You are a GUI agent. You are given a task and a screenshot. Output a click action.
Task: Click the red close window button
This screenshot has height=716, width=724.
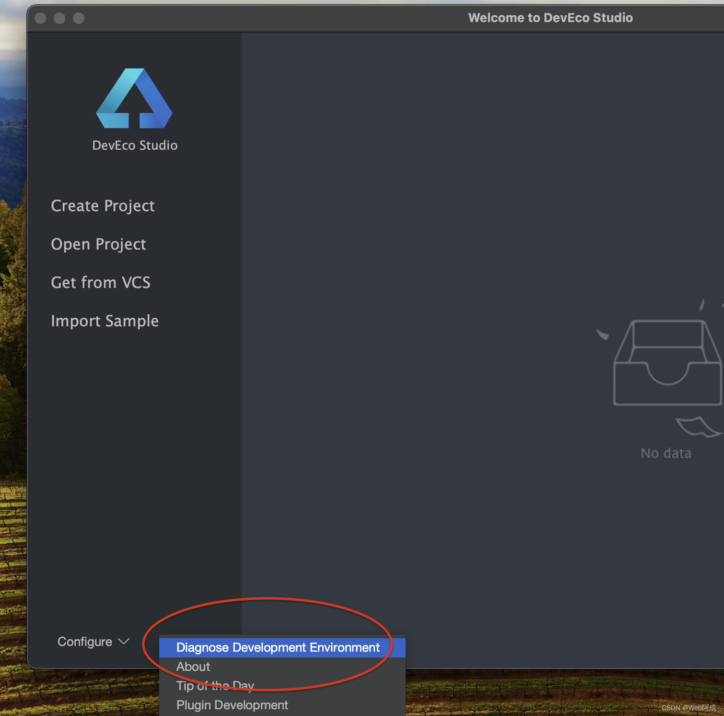point(40,18)
